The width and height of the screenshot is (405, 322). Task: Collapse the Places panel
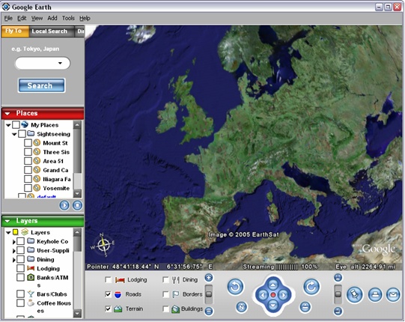point(7,113)
